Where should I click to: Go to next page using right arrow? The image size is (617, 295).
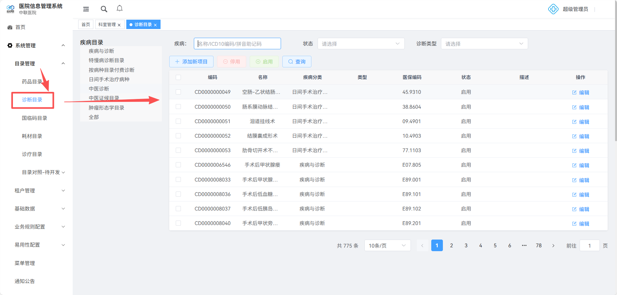coord(553,246)
